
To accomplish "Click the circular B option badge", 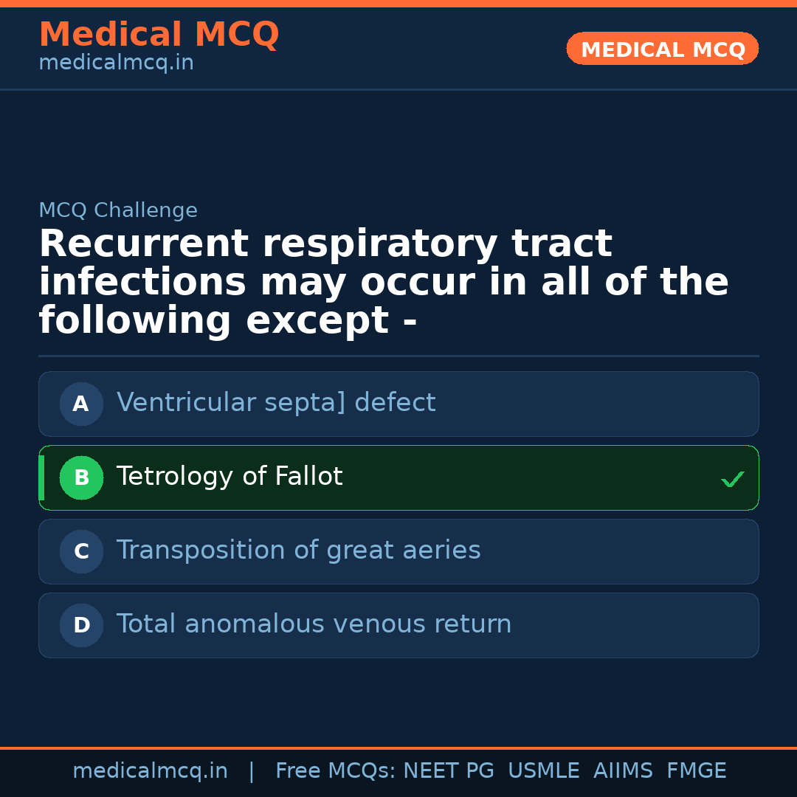I will tap(81, 477).
